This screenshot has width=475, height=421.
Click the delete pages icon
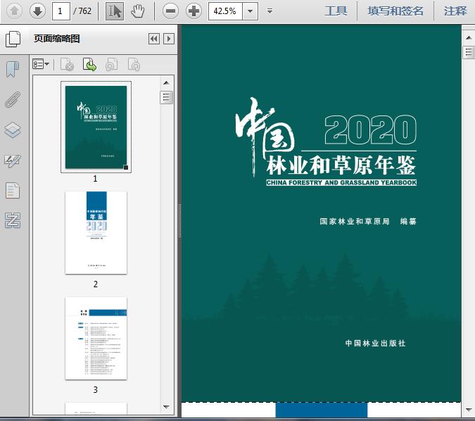click(x=68, y=65)
